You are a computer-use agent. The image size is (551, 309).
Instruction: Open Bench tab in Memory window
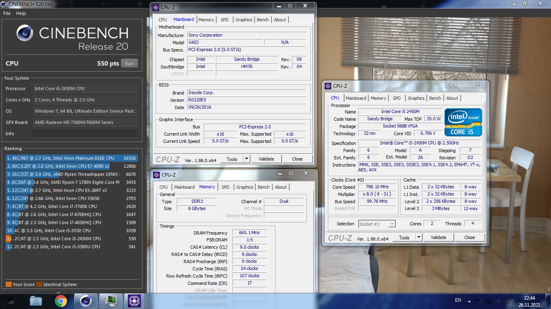264,187
